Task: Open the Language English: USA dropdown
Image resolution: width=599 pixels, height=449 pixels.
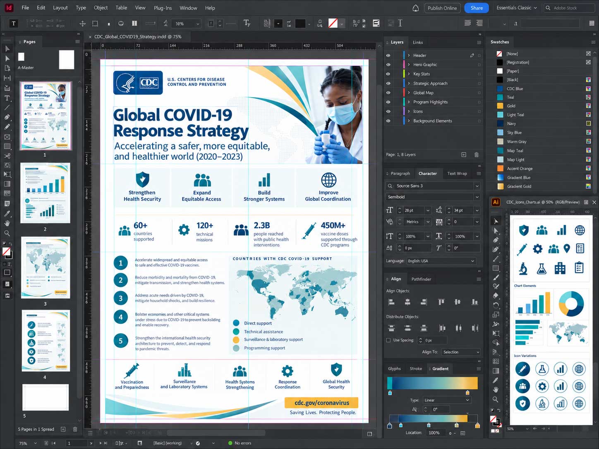Action: click(441, 261)
